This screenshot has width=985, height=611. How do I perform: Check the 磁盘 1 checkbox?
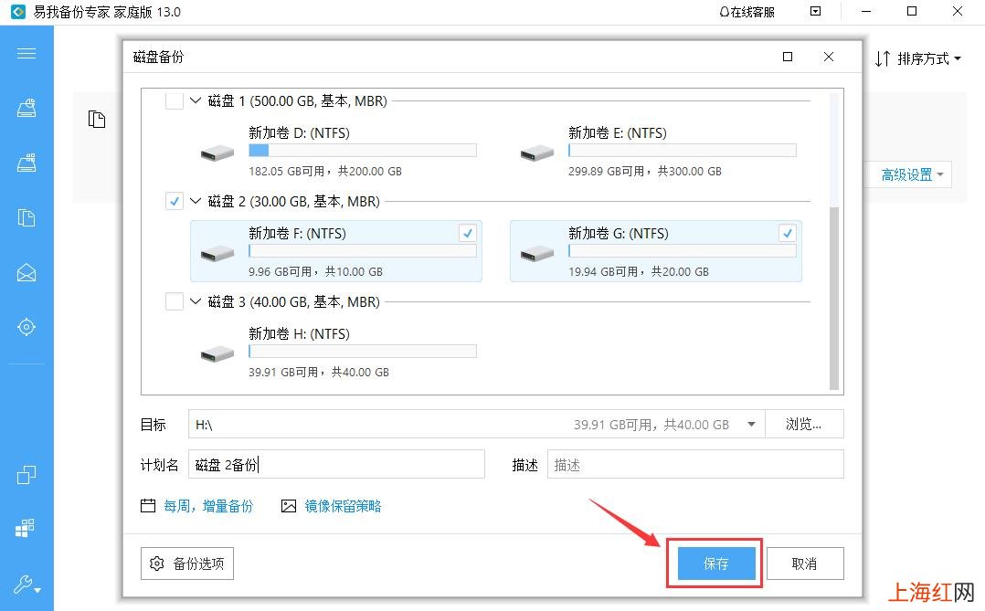point(174,100)
